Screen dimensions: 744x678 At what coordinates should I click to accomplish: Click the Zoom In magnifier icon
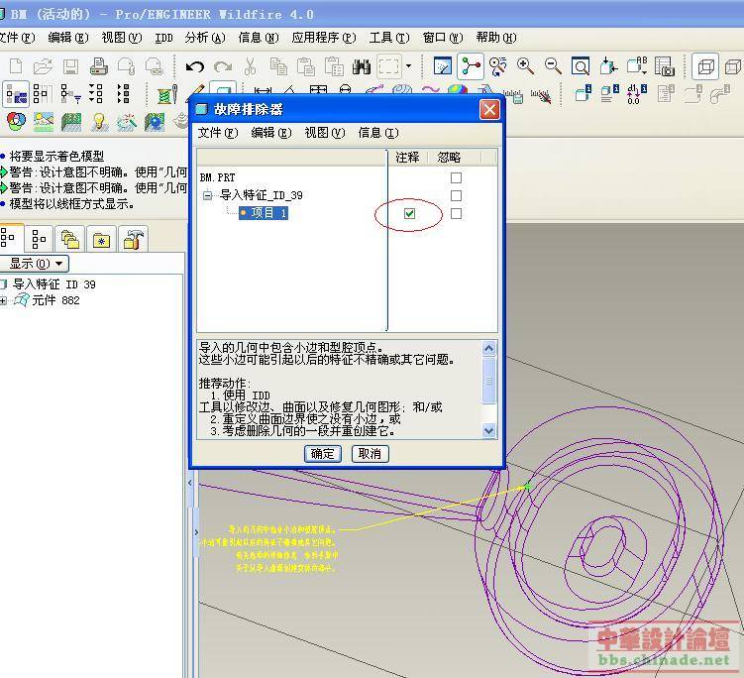tap(525, 66)
